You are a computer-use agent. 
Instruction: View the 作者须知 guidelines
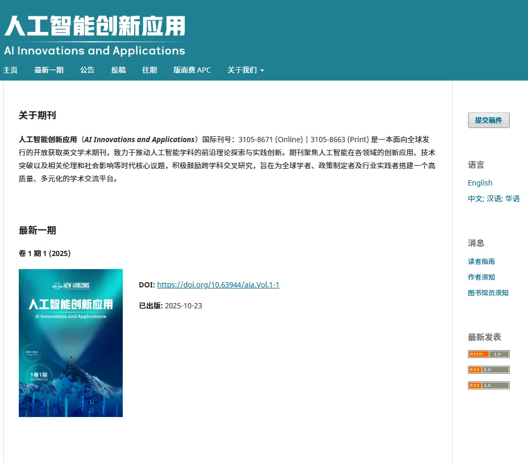click(x=481, y=277)
